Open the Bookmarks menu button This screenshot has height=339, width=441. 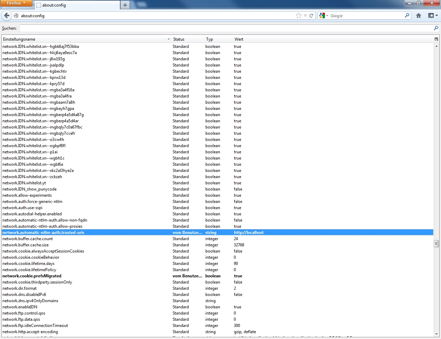433,16
